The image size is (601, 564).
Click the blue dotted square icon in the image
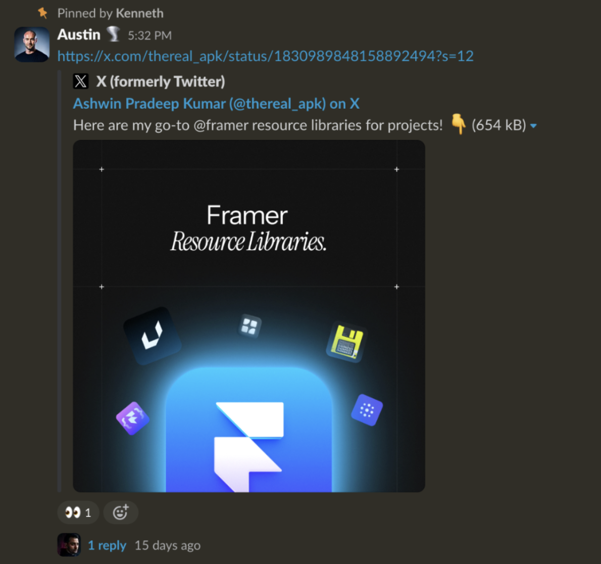point(367,410)
